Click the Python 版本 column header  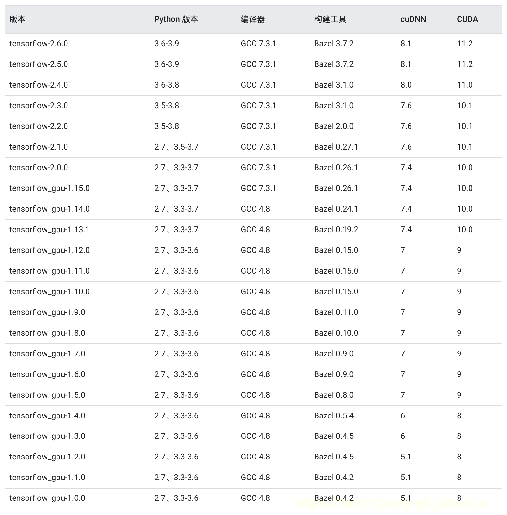point(176,19)
